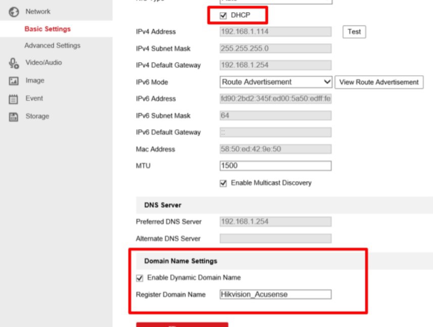
Task: Open the NIC Type dropdown
Action: pyautogui.click(x=276, y=2)
